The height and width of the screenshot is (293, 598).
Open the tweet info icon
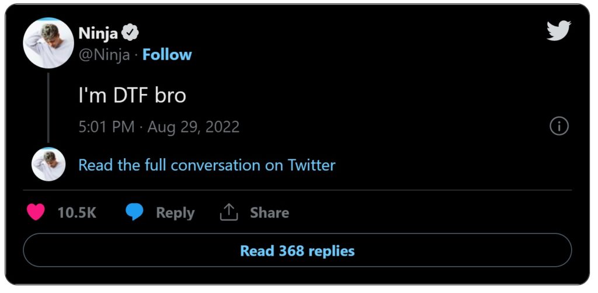559,126
